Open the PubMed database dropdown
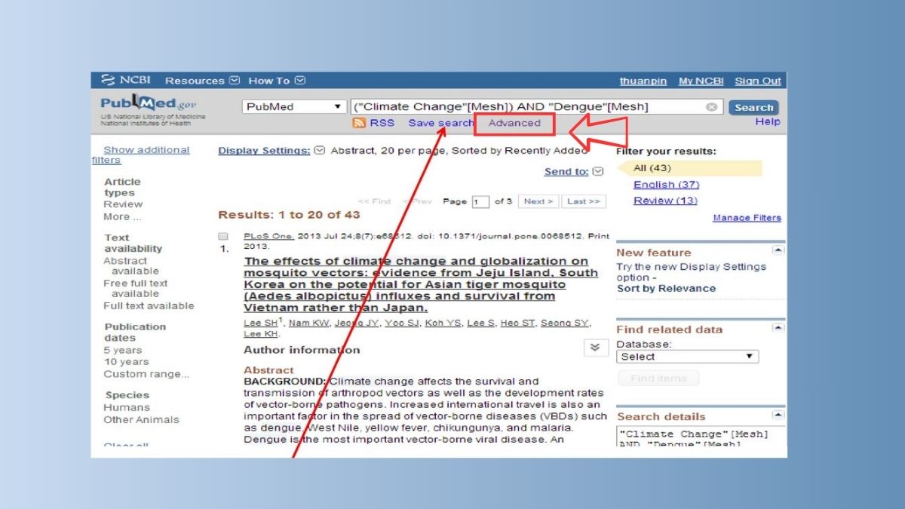The height and width of the screenshot is (509, 905). (293, 107)
